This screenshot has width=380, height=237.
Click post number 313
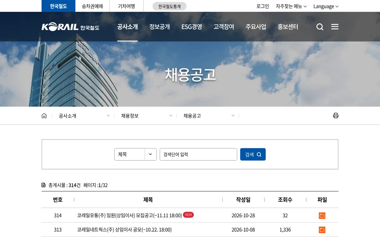tap(58, 230)
